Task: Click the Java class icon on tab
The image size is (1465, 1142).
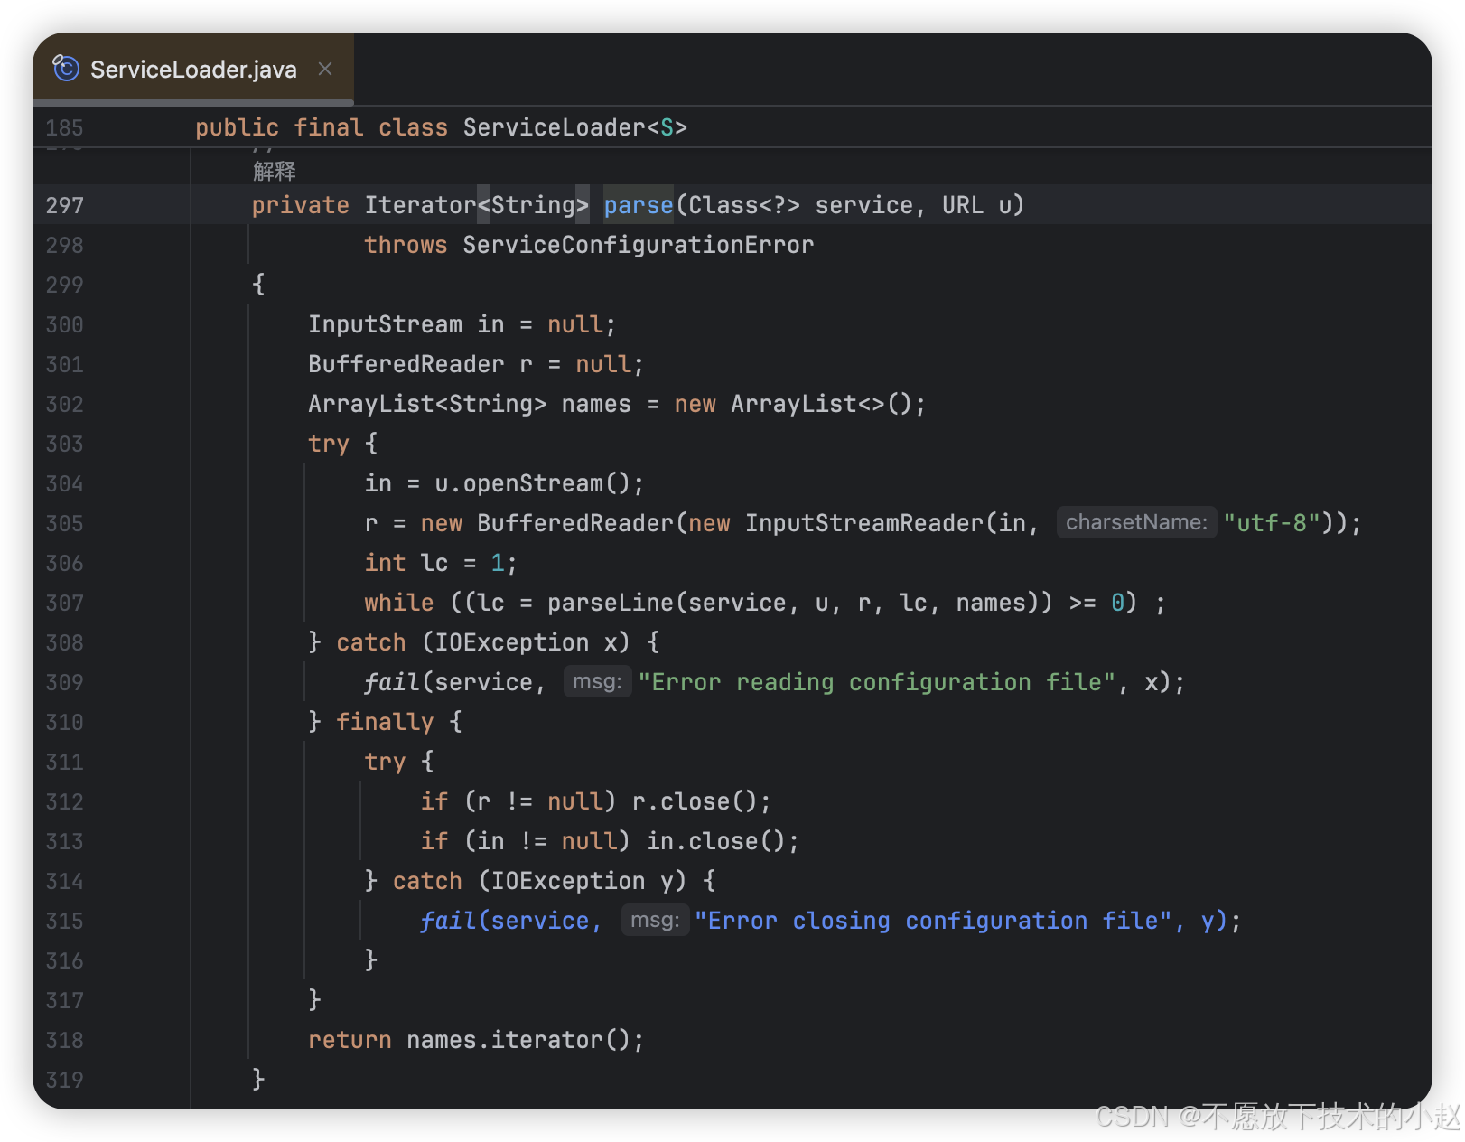Action: (x=65, y=69)
